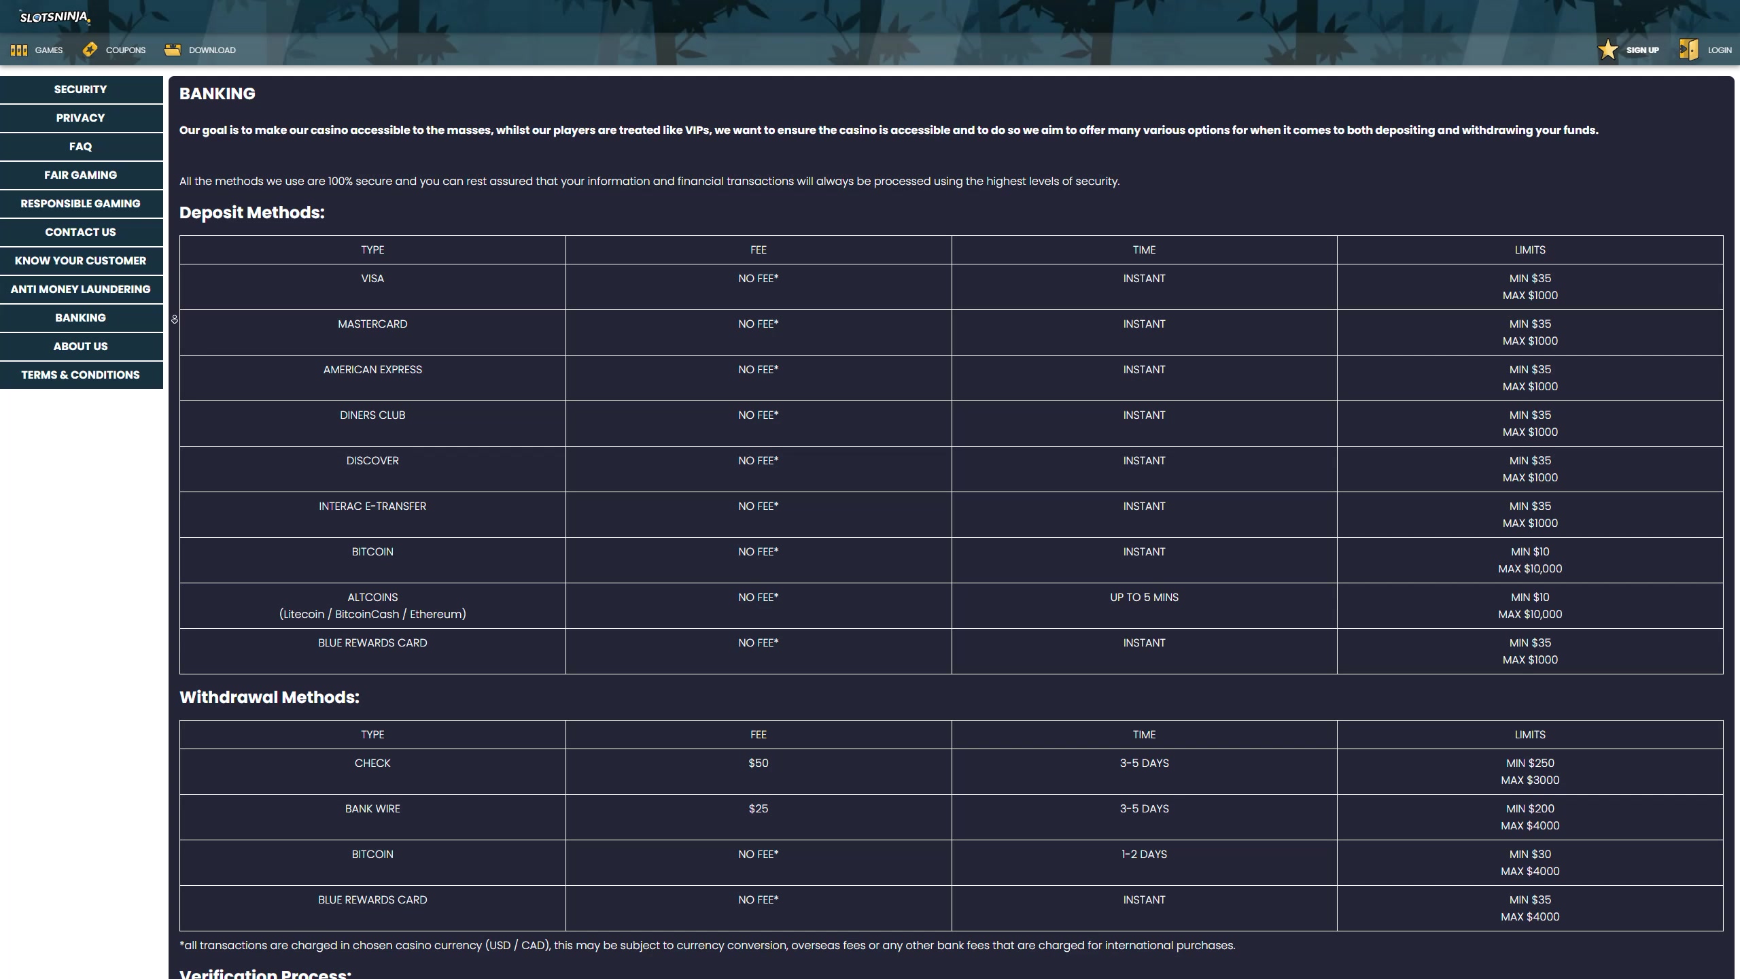Click the slot machine Games icon
The height and width of the screenshot is (979, 1740).
[x=19, y=50]
